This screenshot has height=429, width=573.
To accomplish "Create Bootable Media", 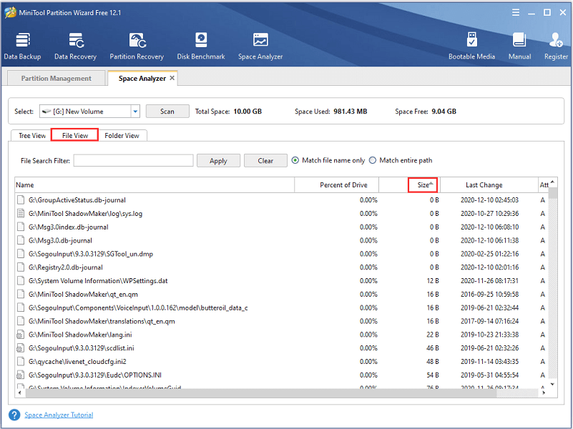I will (x=471, y=46).
